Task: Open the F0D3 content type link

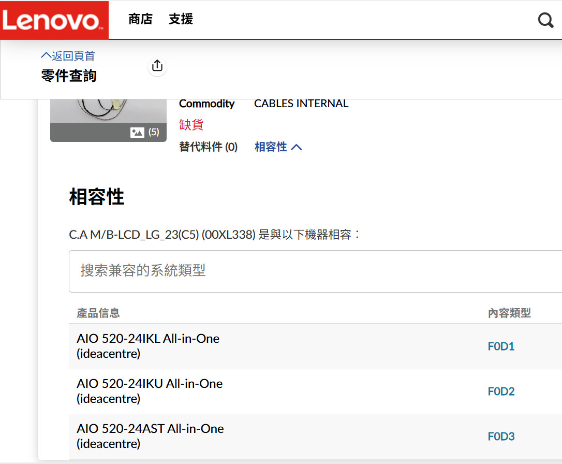Action: (x=501, y=437)
